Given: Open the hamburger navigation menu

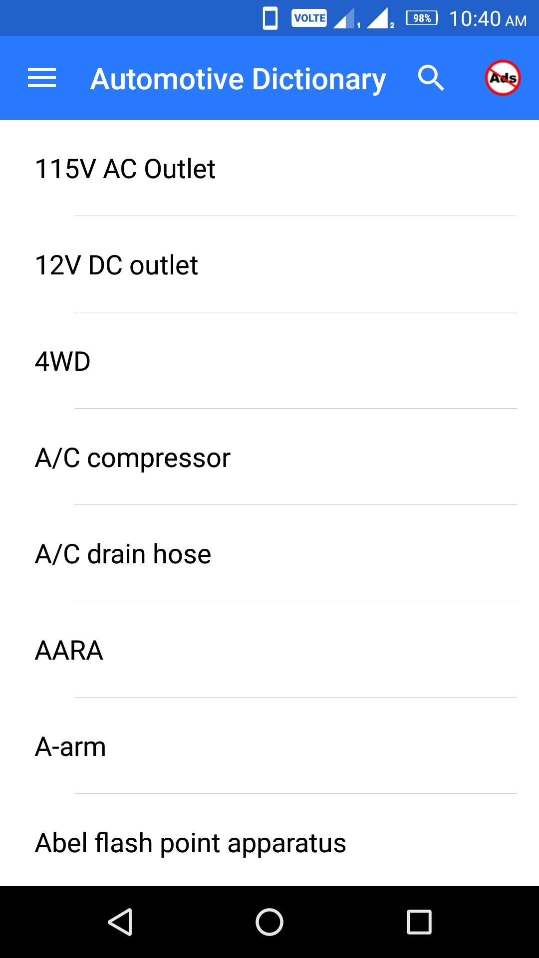Looking at the screenshot, I should click(x=42, y=78).
